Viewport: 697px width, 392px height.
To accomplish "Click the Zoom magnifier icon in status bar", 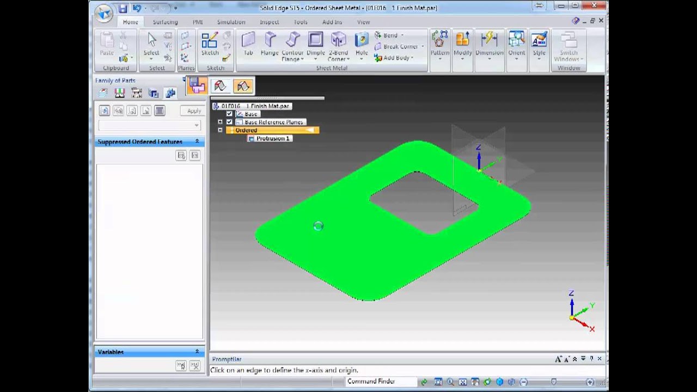I will (451, 382).
